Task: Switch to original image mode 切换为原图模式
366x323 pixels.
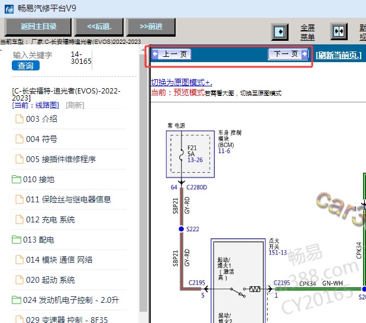Action: (x=182, y=82)
